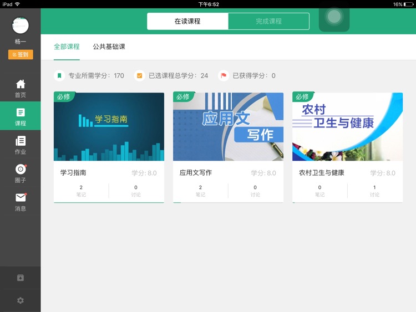Viewport: 416px width, 312px height.
Task: Select the 公共基础课 category tab
Action: point(109,47)
